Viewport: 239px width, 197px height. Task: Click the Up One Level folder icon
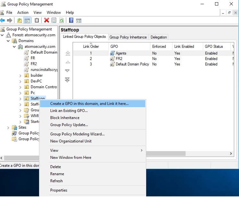pos(20,20)
